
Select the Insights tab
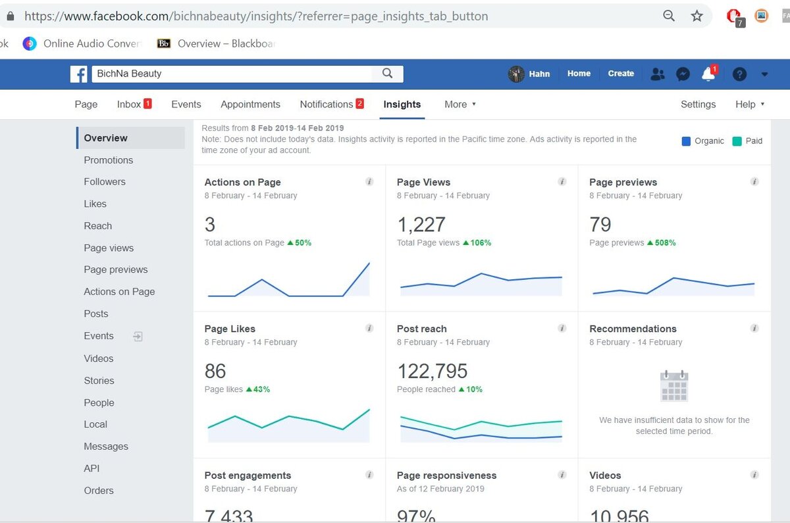pyautogui.click(x=402, y=104)
